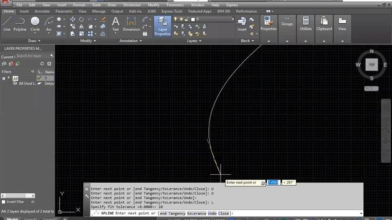Click the Scale tool icon
The image size is (392, 220).
(x=81, y=34)
